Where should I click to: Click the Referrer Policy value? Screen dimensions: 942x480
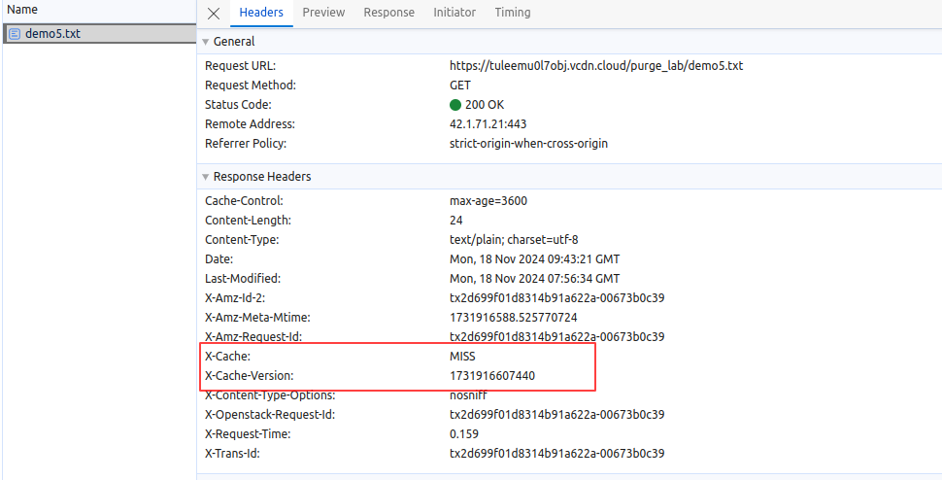(528, 144)
